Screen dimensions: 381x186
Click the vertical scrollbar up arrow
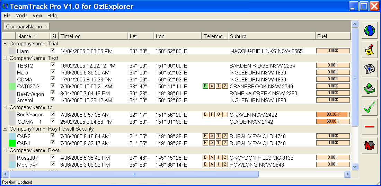tap(355, 24)
